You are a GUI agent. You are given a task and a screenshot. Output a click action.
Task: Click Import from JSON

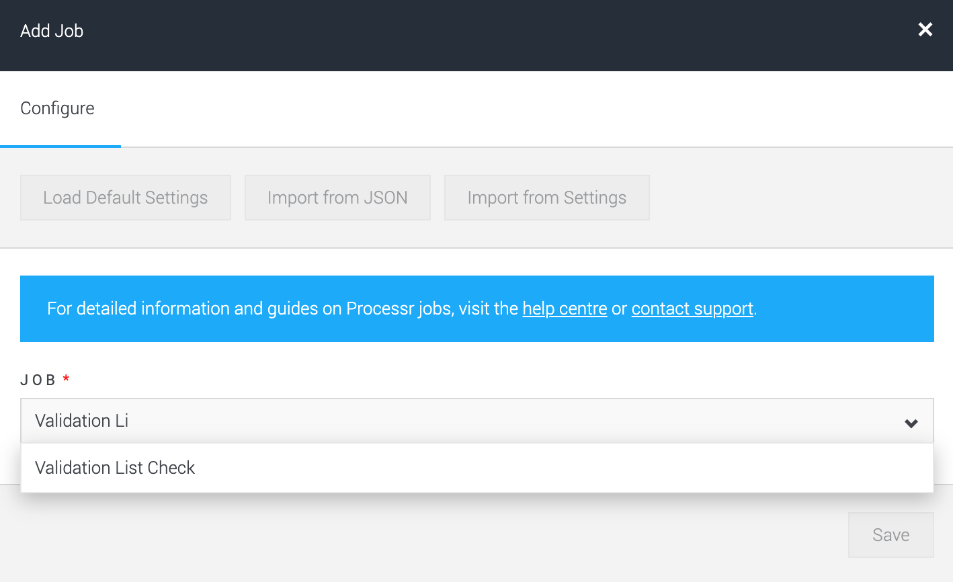(337, 197)
